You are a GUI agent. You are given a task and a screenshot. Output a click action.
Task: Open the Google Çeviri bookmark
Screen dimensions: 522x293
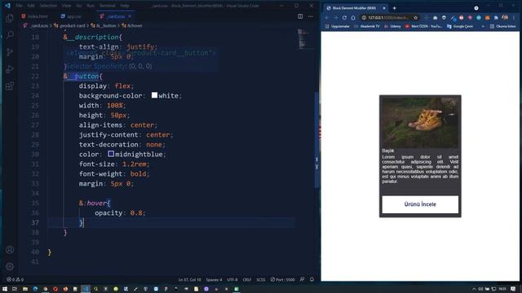point(460,26)
